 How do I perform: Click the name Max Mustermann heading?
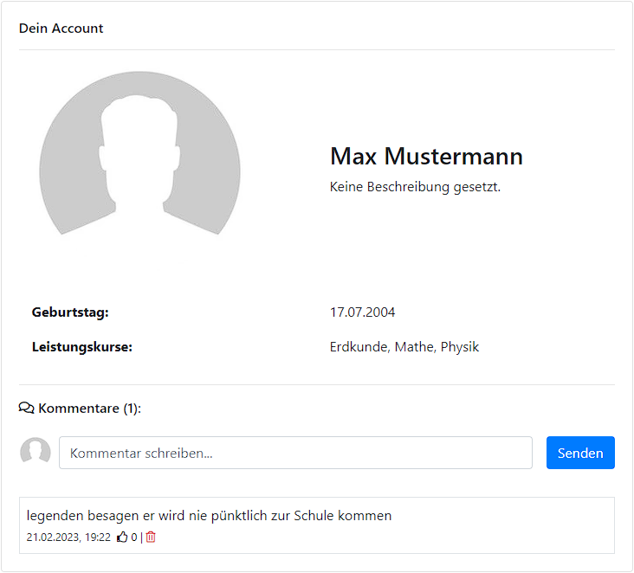click(427, 156)
